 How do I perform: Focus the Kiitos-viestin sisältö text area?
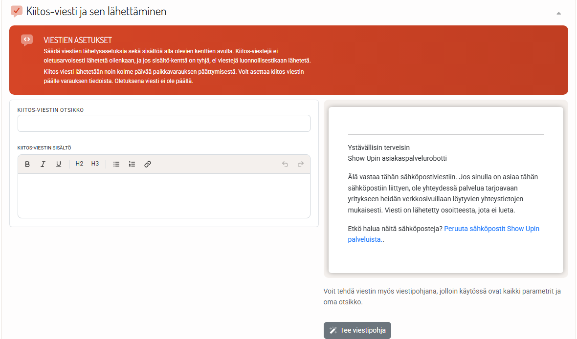(164, 195)
